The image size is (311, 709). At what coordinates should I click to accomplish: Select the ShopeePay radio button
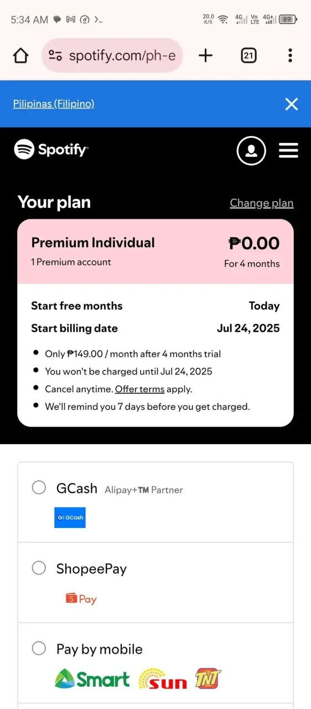click(x=39, y=568)
